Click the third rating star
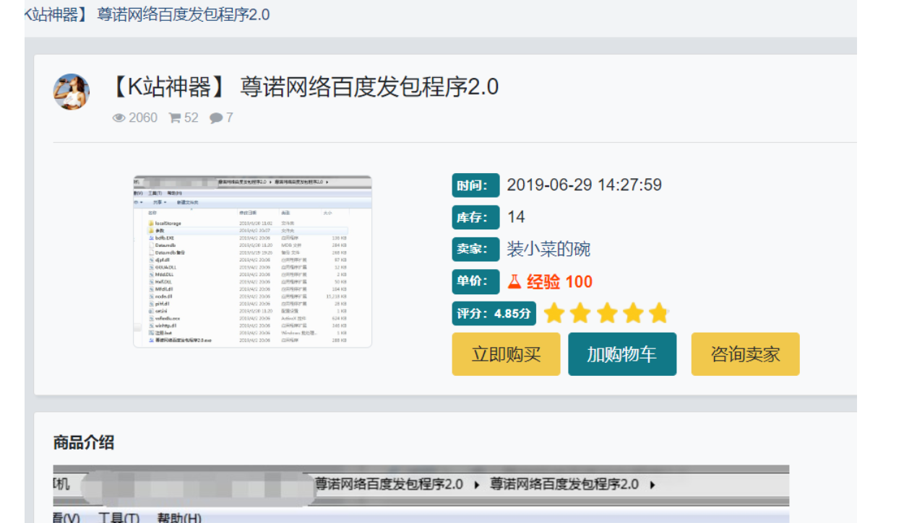This screenshot has width=904, height=523. [607, 314]
